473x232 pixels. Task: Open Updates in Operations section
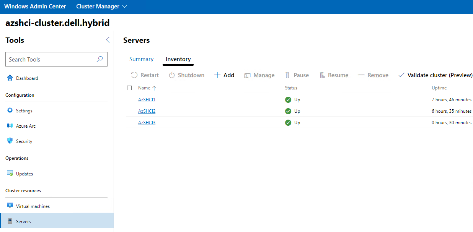[x=24, y=174]
